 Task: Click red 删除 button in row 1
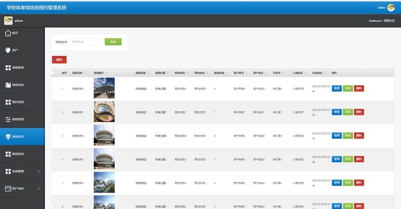359,88
